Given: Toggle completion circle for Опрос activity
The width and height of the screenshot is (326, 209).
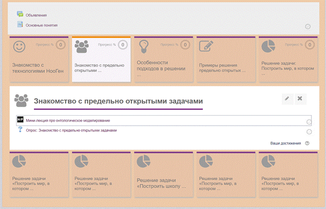Looking at the screenshot, I should [x=309, y=132].
